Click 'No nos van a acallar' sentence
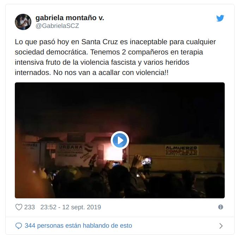This screenshot has width=236, height=239. pyautogui.click(x=111, y=72)
